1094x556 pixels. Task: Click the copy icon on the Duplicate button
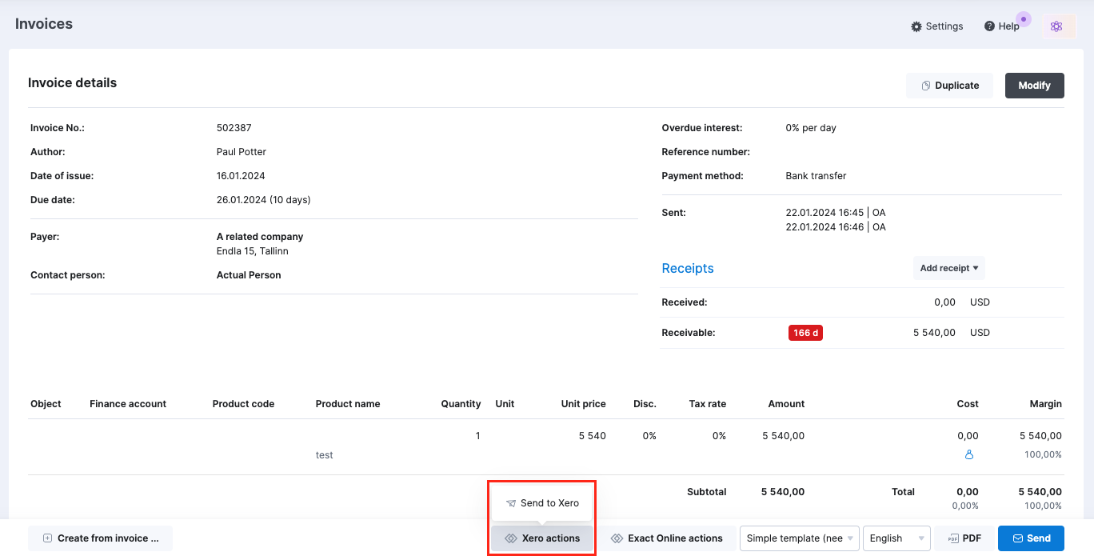click(926, 85)
